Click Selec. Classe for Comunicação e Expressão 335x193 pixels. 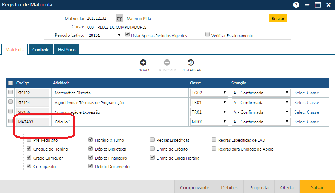[306, 112]
